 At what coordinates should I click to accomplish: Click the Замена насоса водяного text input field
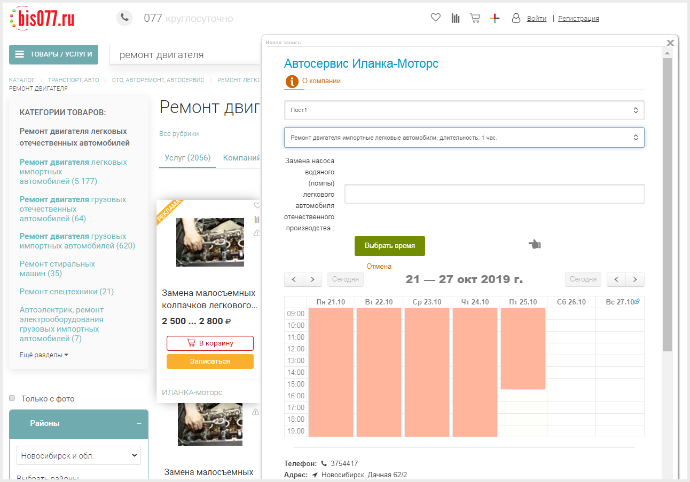click(x=495, y=194)
